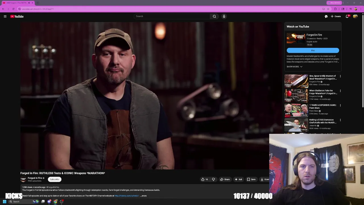This screenshot has width=364, height=205.
Task: Play When Gladiators Take the Forge thumbnail
Action: point(296,95)
